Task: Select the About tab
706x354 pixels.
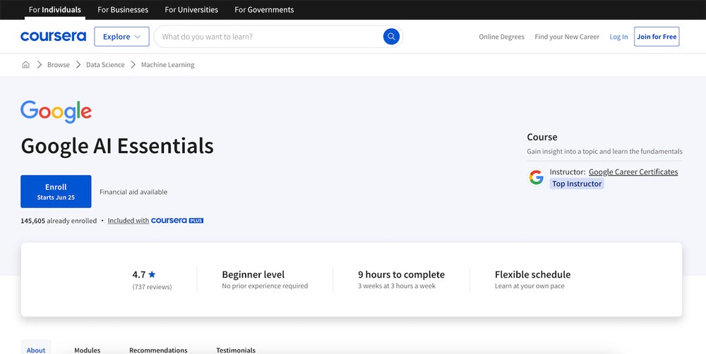Action: pyautogui.click(x=36, y=349)
